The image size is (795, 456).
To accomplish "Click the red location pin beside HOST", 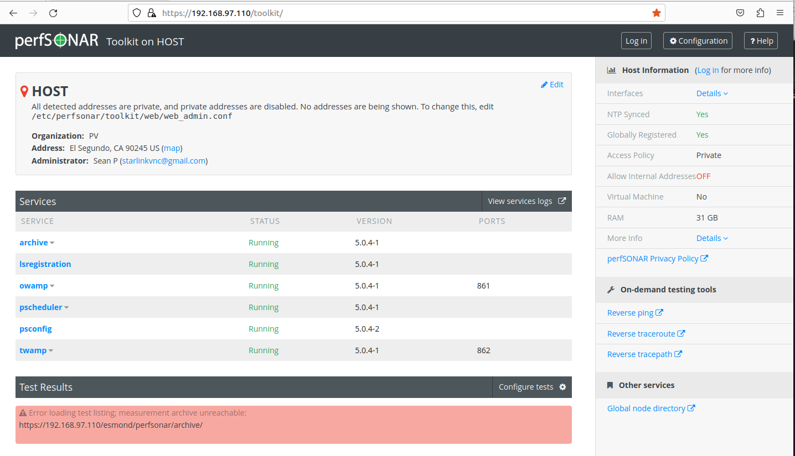I will click(x=24, y=92).
